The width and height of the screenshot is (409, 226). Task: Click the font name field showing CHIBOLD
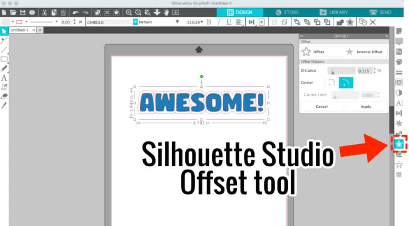click(109, 22)
